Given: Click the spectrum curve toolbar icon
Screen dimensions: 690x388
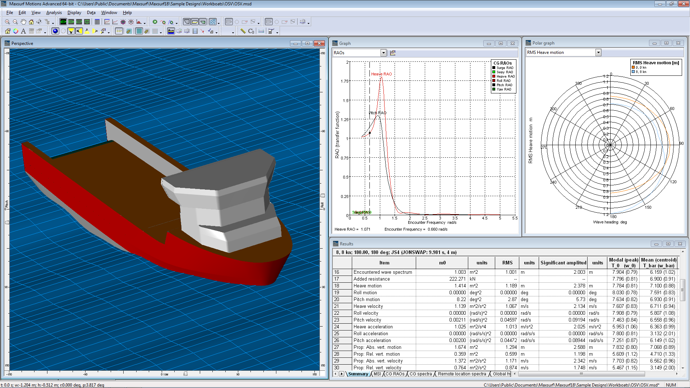Looking at the screenshot, I should pyautogui.click(x=139, y=22).
